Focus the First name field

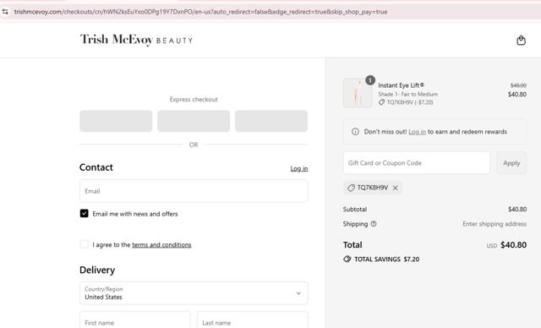coord(135,320)
